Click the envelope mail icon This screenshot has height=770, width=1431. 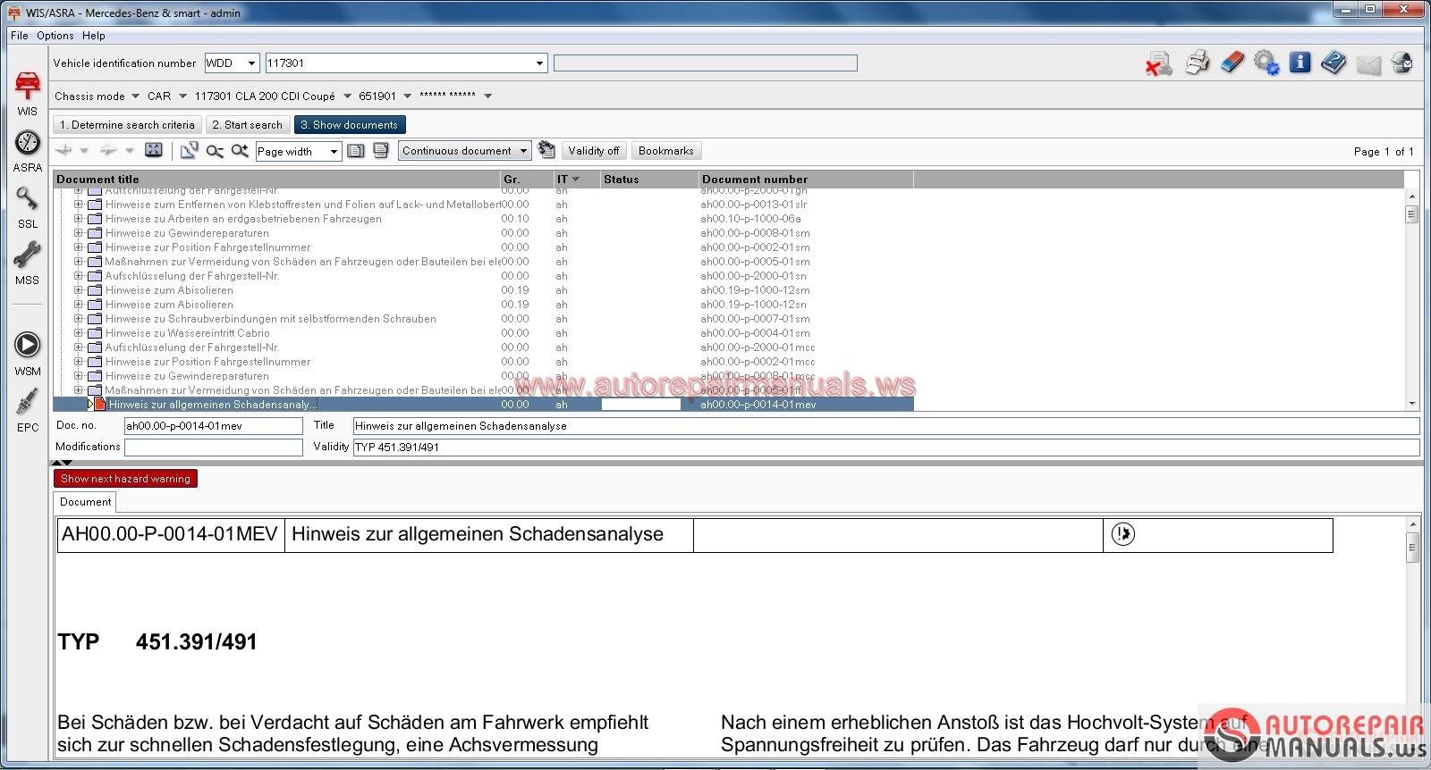tap(1368, 64)
